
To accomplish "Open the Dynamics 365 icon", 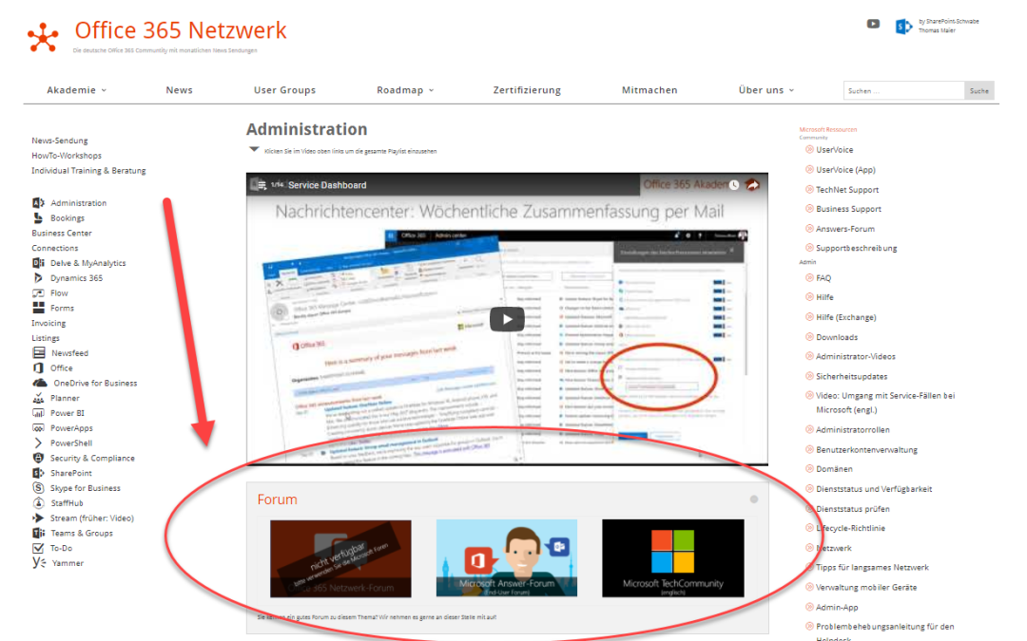I will pyautogui.click(x=39, y=278).
